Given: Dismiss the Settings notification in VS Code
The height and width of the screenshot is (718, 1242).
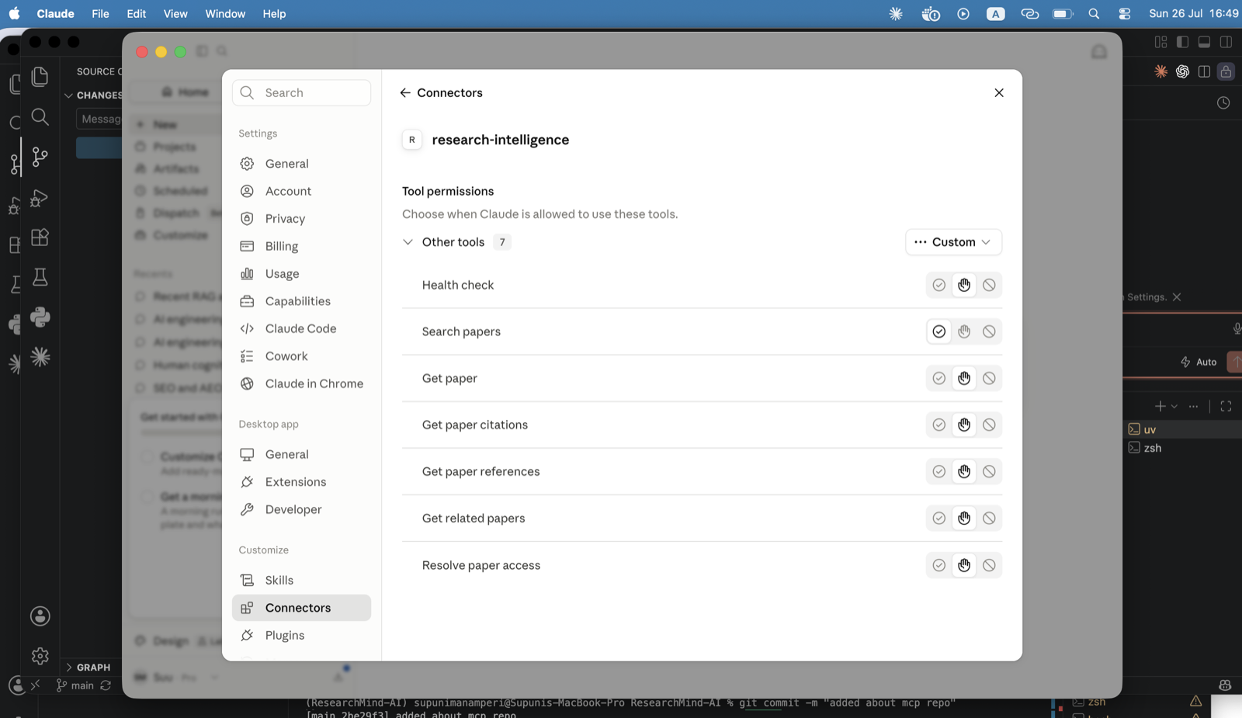Looking at the screenshot, I should pyautogui.click(x=1177, y=297).
